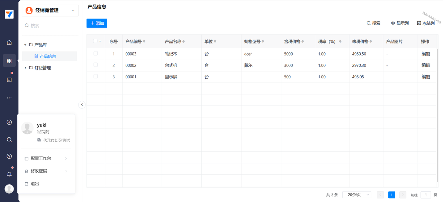The width and height of the screenshot is (443, 202).
Task: Select the checkbox for row 台式机
Action: tap(96, 65)
